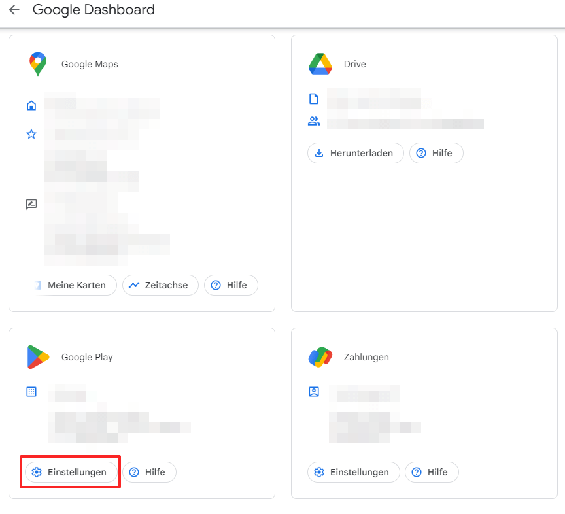Open Hilfe in the Google Play card

tap(149, 472)
